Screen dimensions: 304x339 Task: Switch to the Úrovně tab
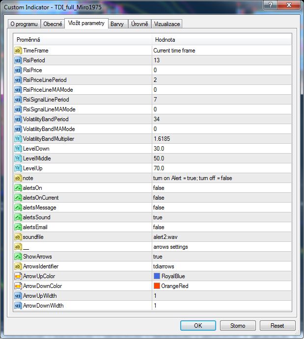pyautogui.click(x=139, y=24)
